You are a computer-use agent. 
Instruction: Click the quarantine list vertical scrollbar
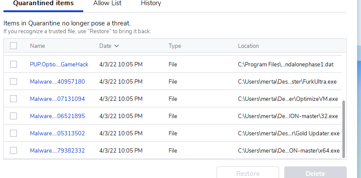(344, 129)
